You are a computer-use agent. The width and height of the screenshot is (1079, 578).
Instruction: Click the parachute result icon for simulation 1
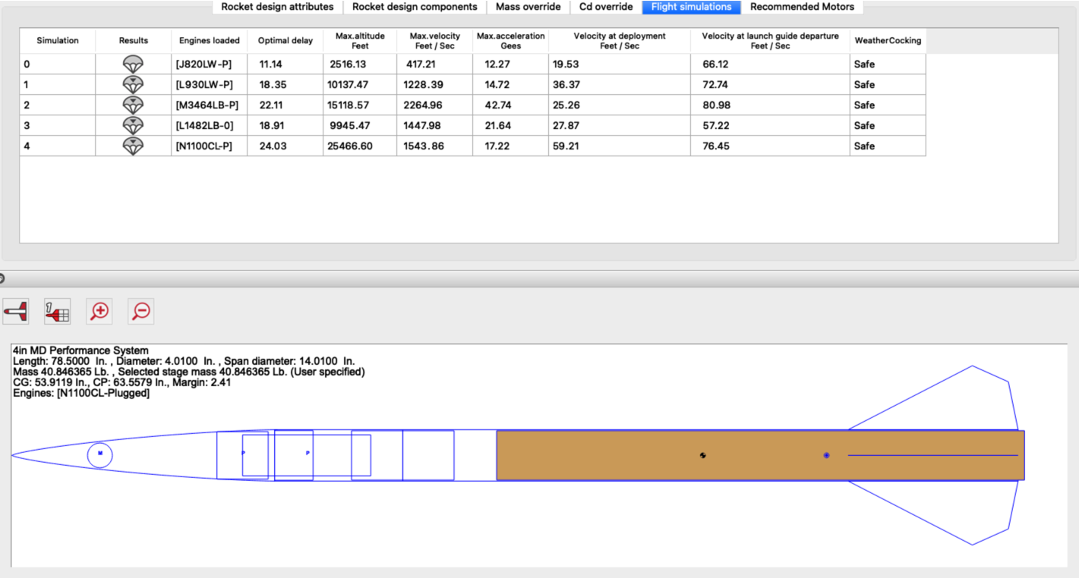point(133,85)
